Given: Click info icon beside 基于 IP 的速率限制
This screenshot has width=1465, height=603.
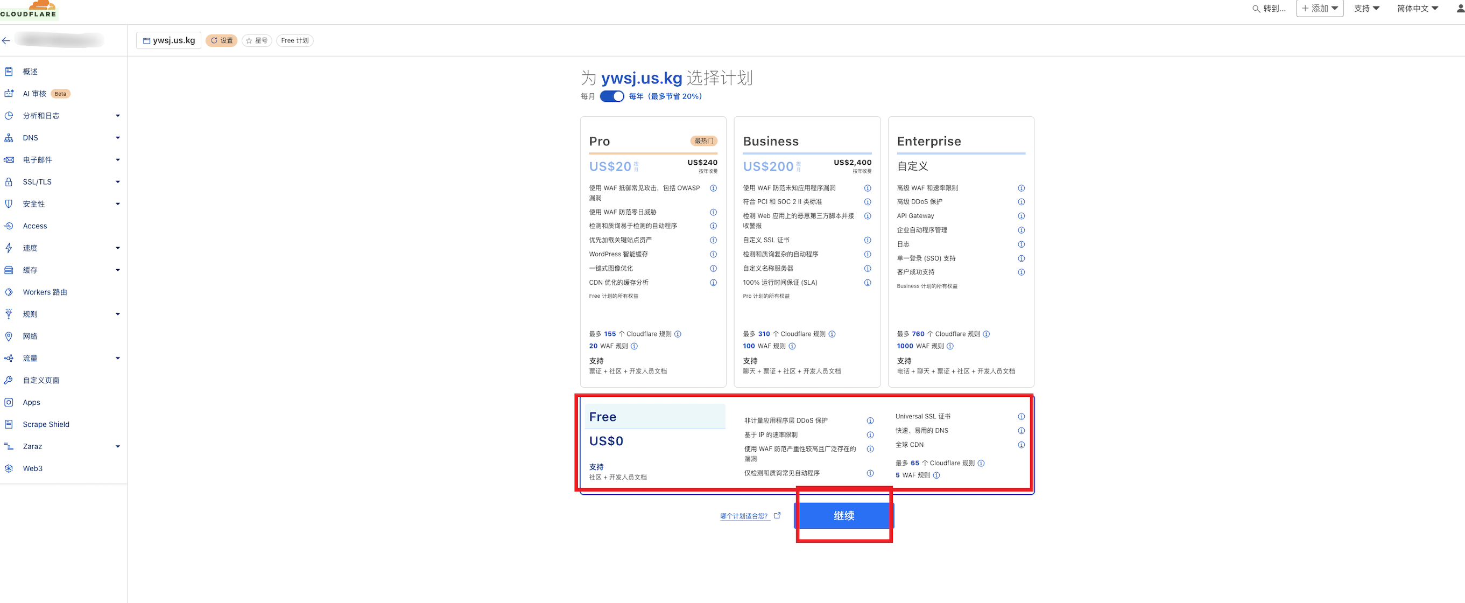Looking at the screenshot, I should pos(870,434).
